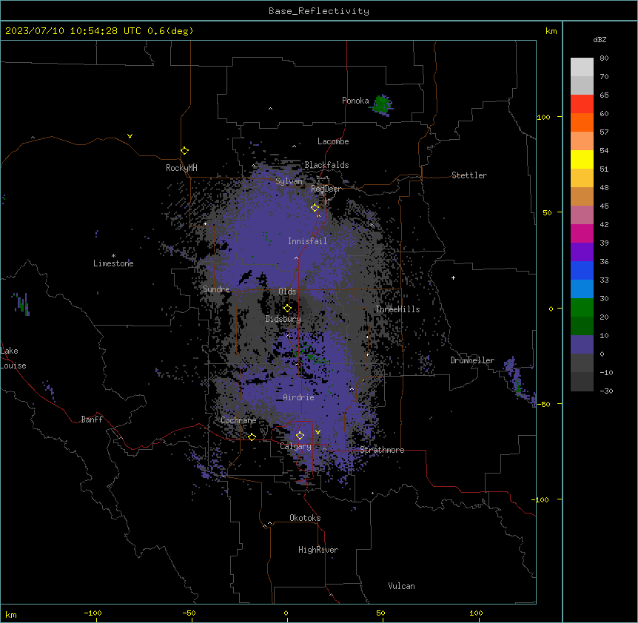This screenshot has width=638, height=623.
Task: Click the Banff label
Action: pyautogui.click(x=92, y=420)
